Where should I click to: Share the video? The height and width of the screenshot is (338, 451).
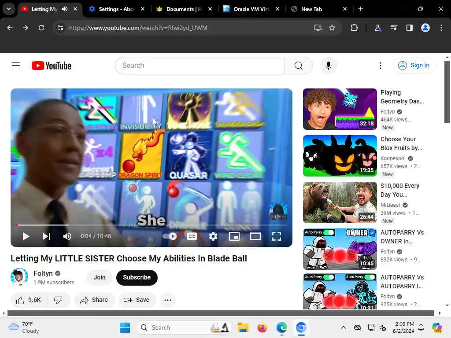tap(94, 300)
